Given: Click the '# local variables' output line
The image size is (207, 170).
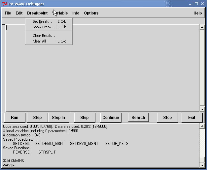Looking at the screenshot, I should 40,131.
